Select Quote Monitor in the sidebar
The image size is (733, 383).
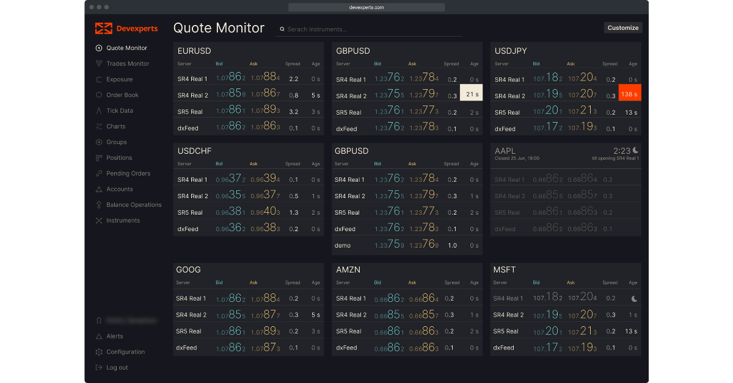(x=126, y=48)
